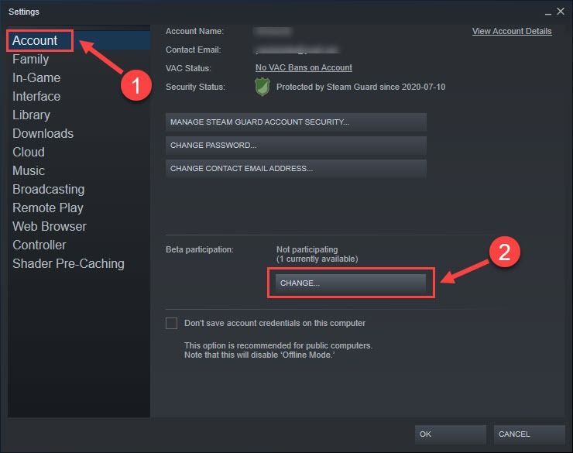
Task: Open Downloads settings
Action: coord(43,134)
